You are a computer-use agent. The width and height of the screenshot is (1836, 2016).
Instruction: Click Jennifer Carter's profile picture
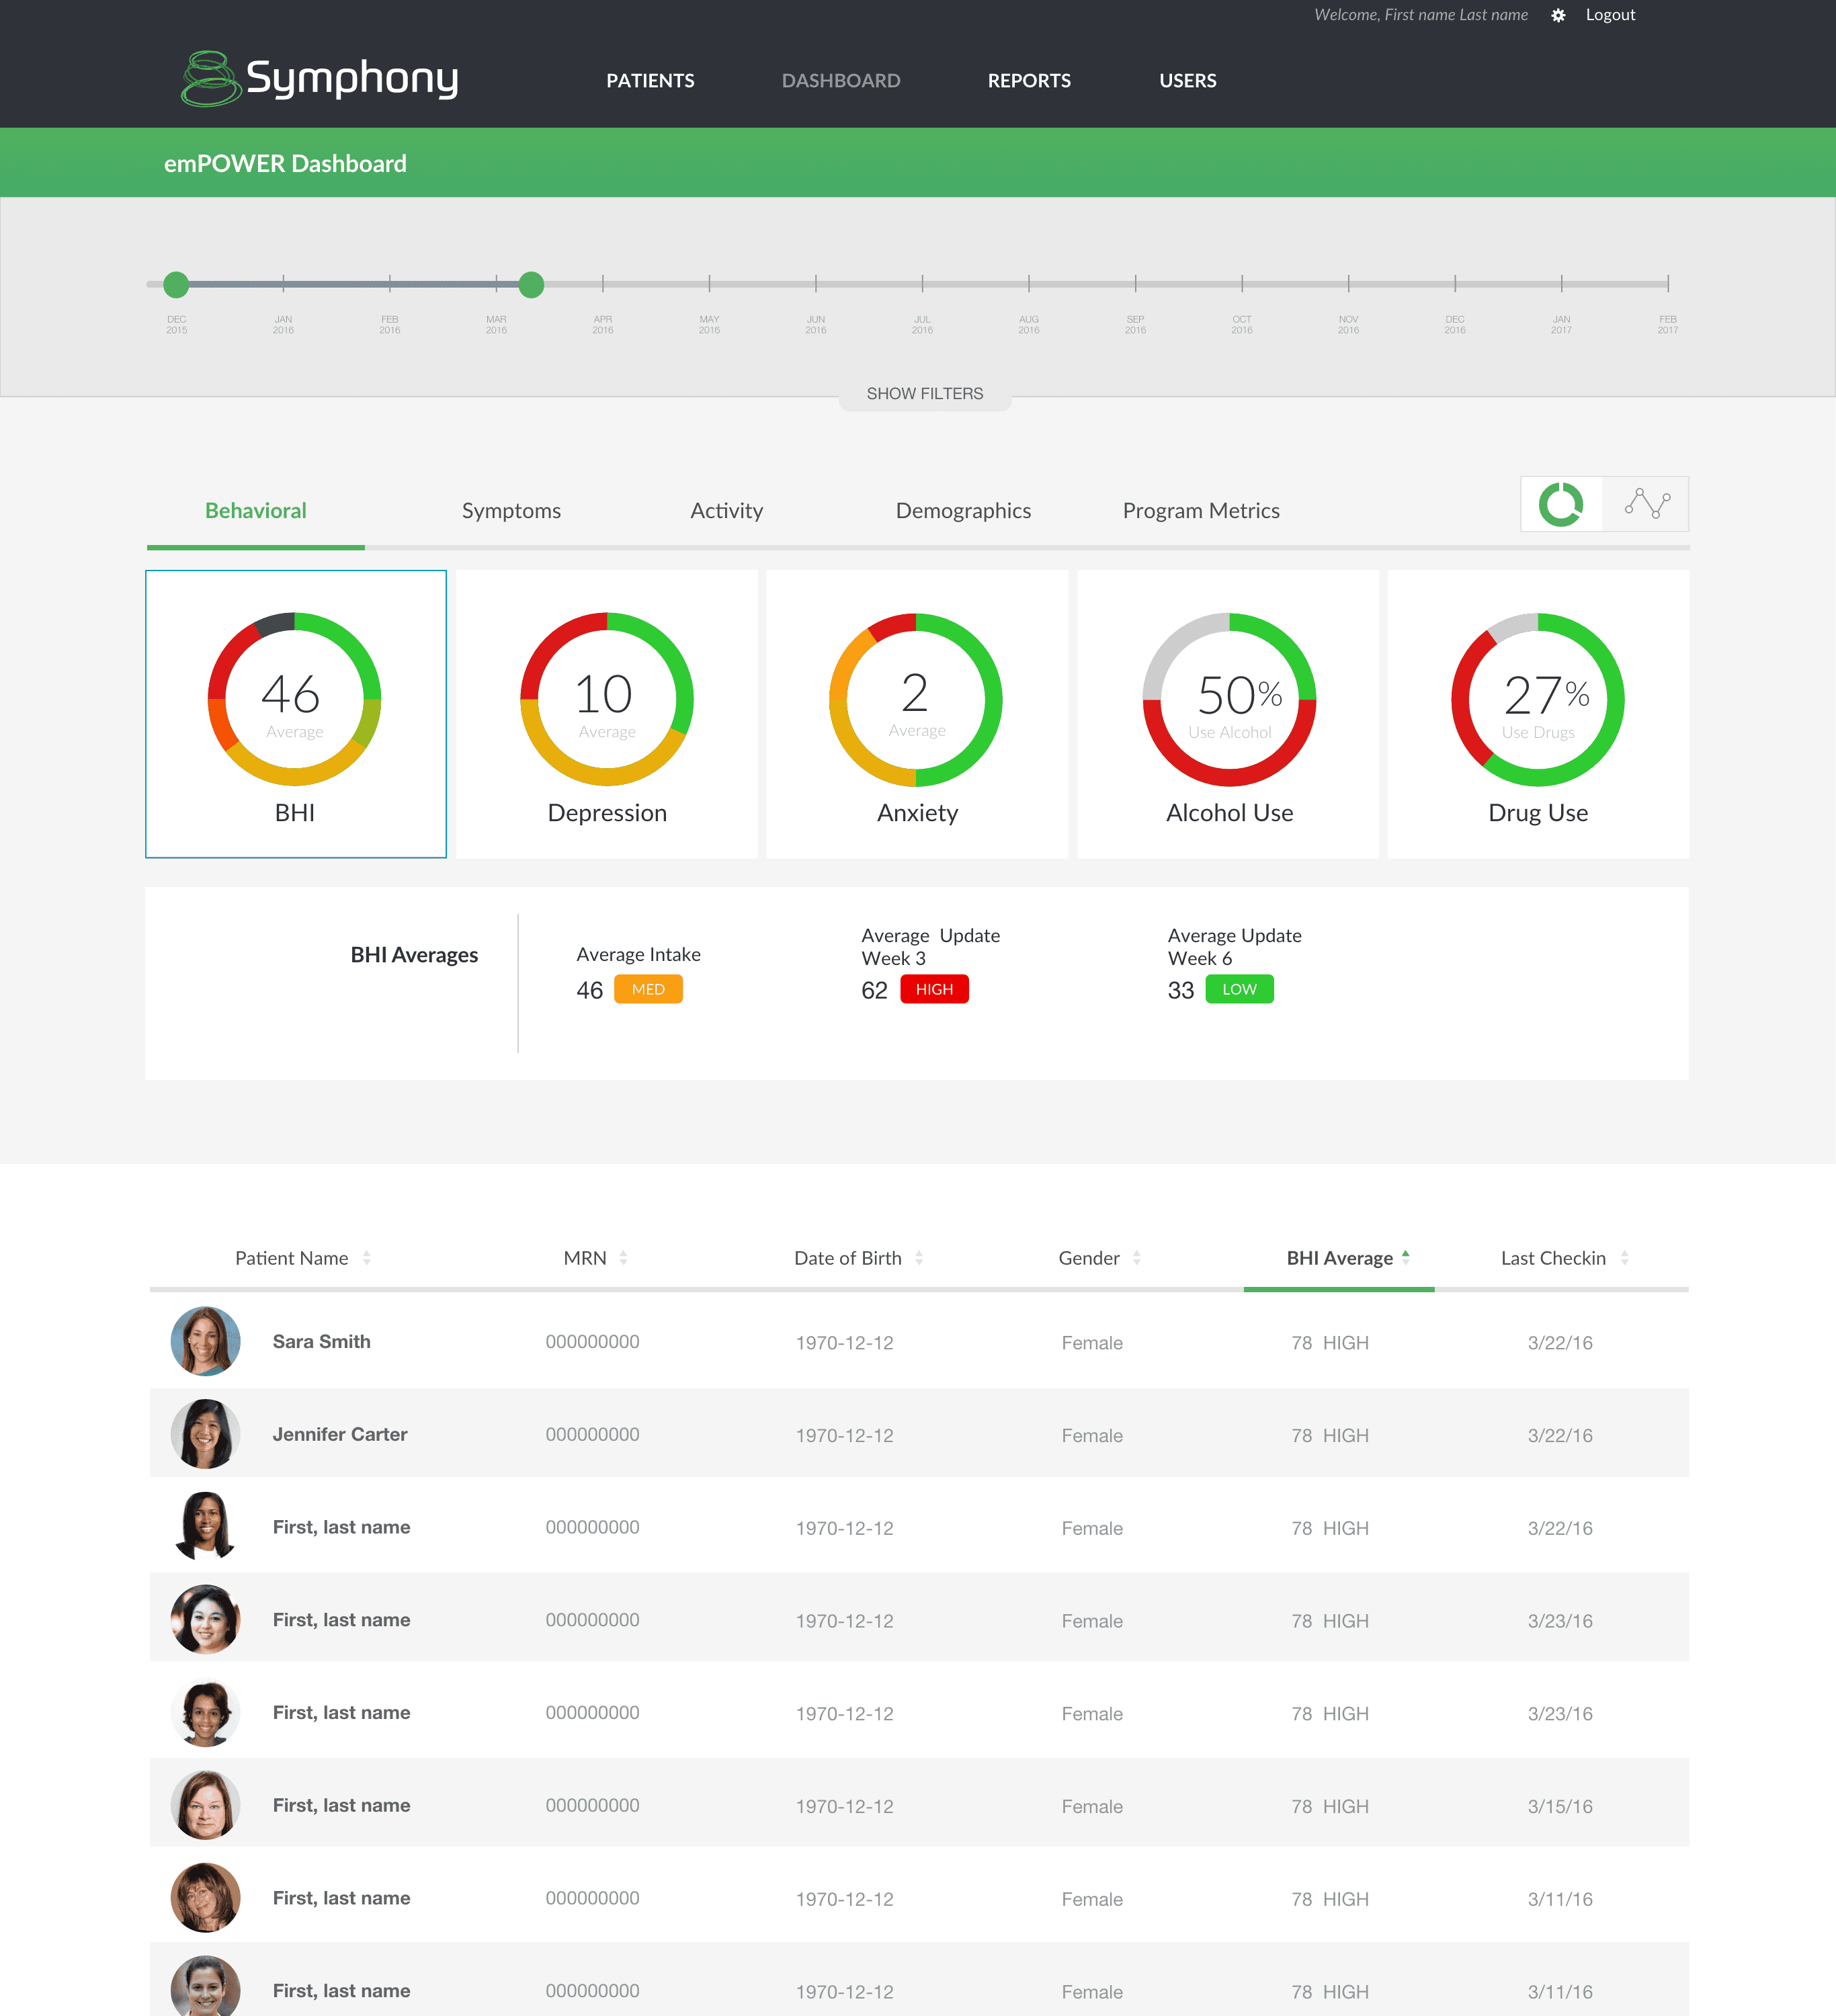click(x=206, y=1434)
